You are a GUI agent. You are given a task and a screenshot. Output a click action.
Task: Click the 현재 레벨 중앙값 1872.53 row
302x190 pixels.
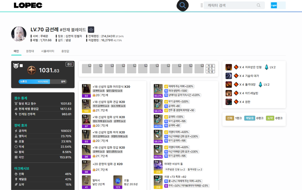click(43, 109)
